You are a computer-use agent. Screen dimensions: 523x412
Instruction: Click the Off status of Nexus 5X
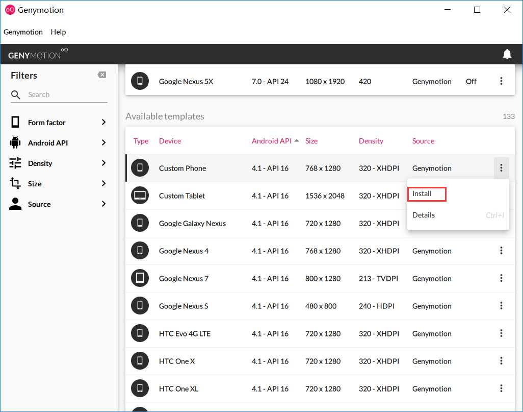tap(471, 82)
